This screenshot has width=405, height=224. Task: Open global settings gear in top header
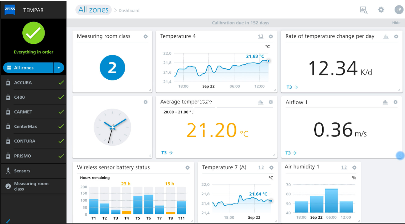tap(381, 10)
